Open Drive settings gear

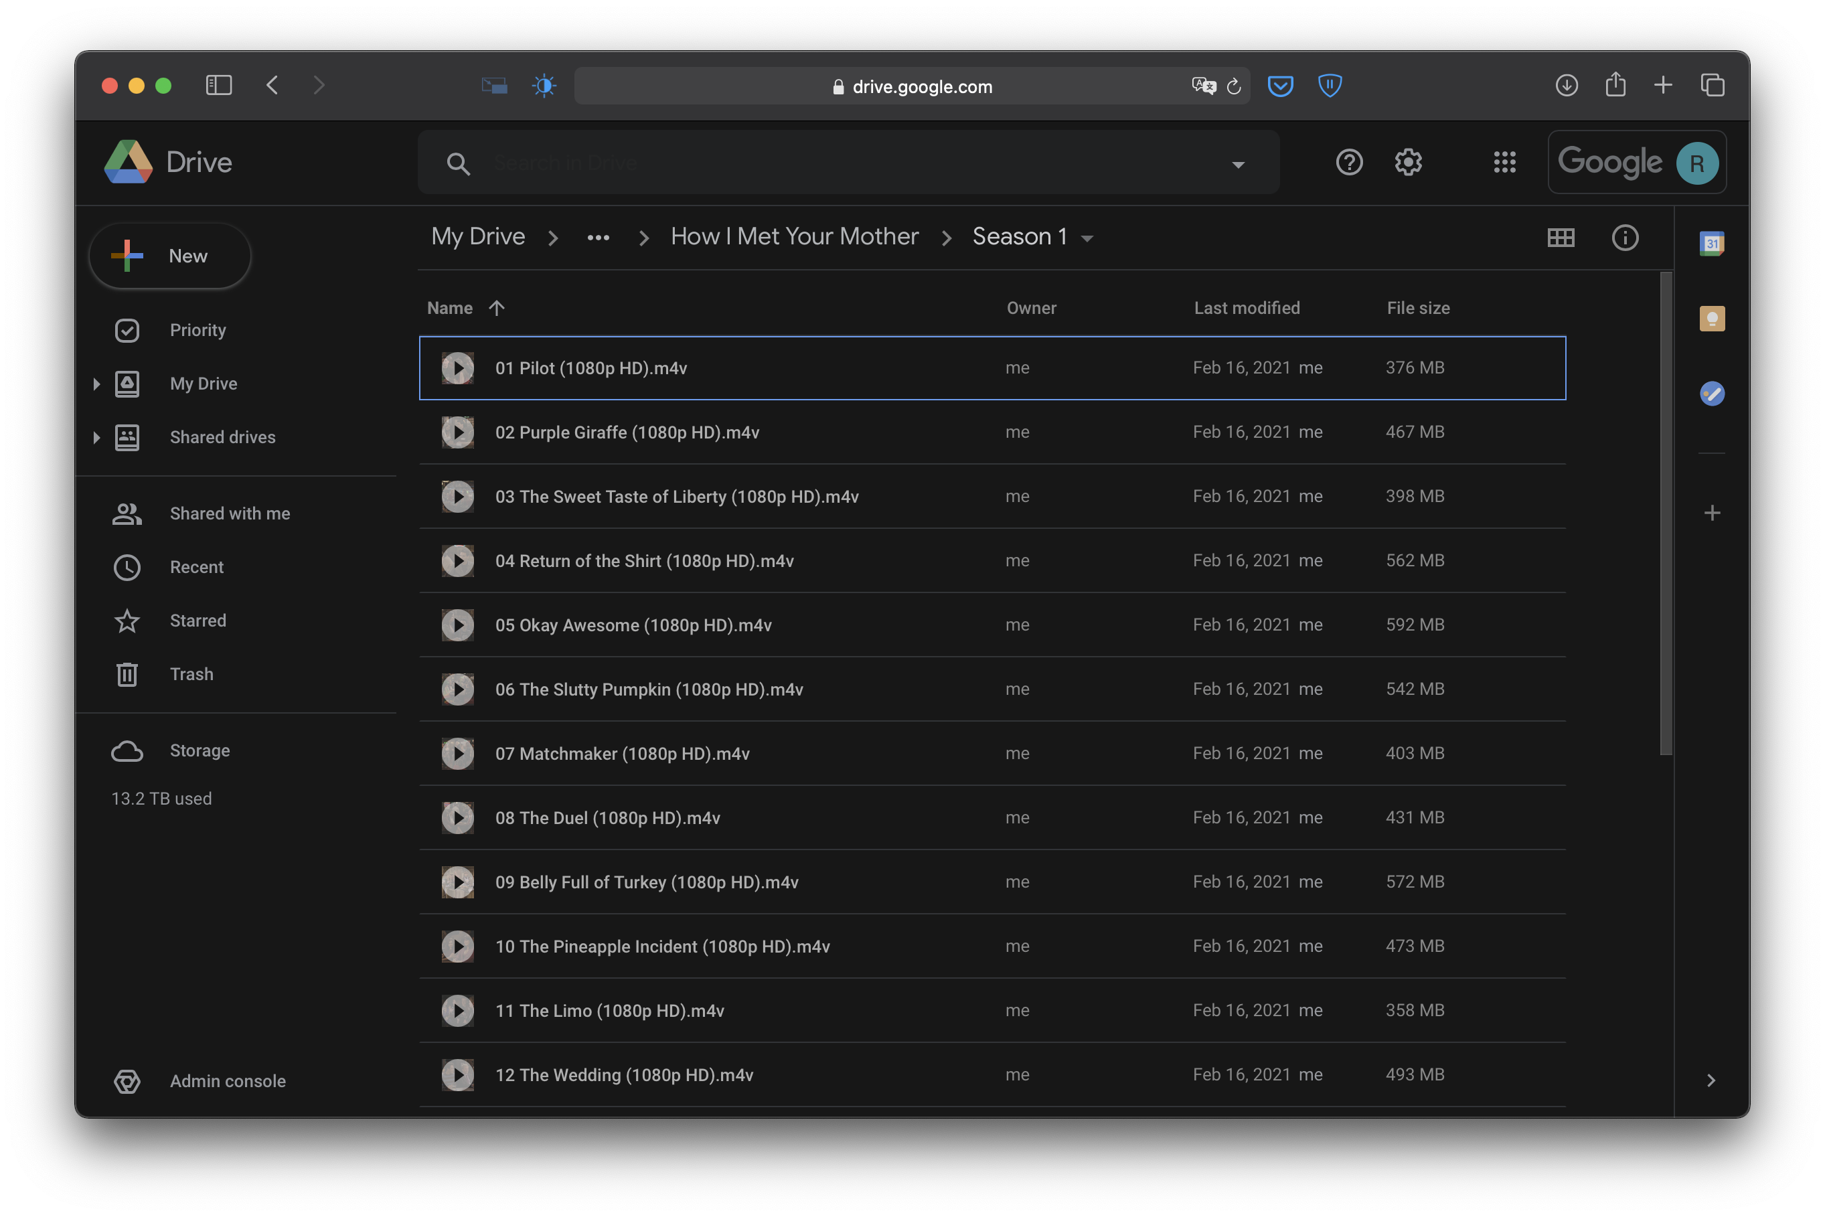(1407, 162)
